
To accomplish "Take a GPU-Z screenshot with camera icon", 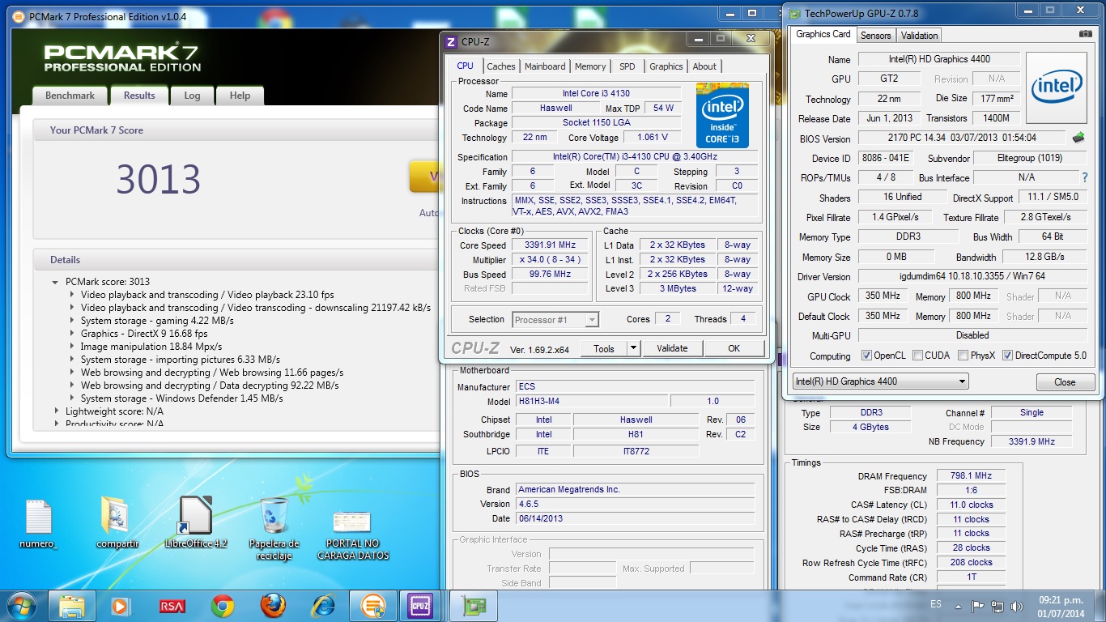I will tap(1085, 34).
